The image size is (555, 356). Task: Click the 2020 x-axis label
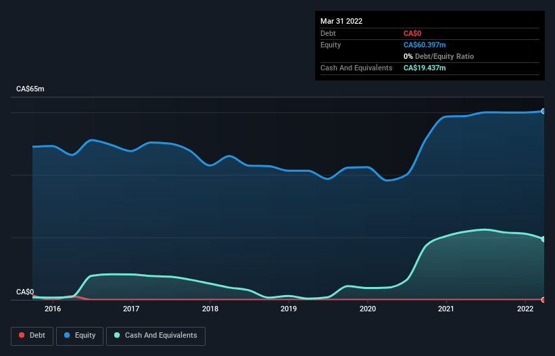[368, 309]
